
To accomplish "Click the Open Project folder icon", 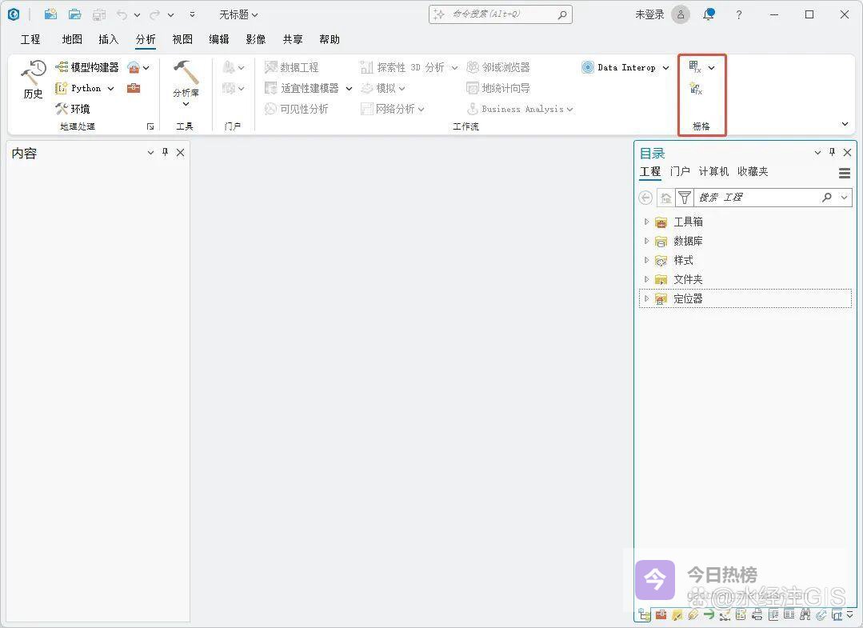I will tap(74, 14).
